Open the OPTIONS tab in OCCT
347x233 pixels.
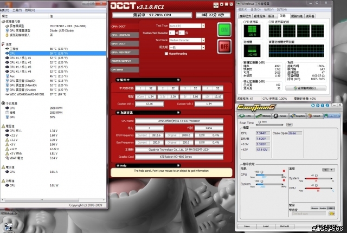124,69
